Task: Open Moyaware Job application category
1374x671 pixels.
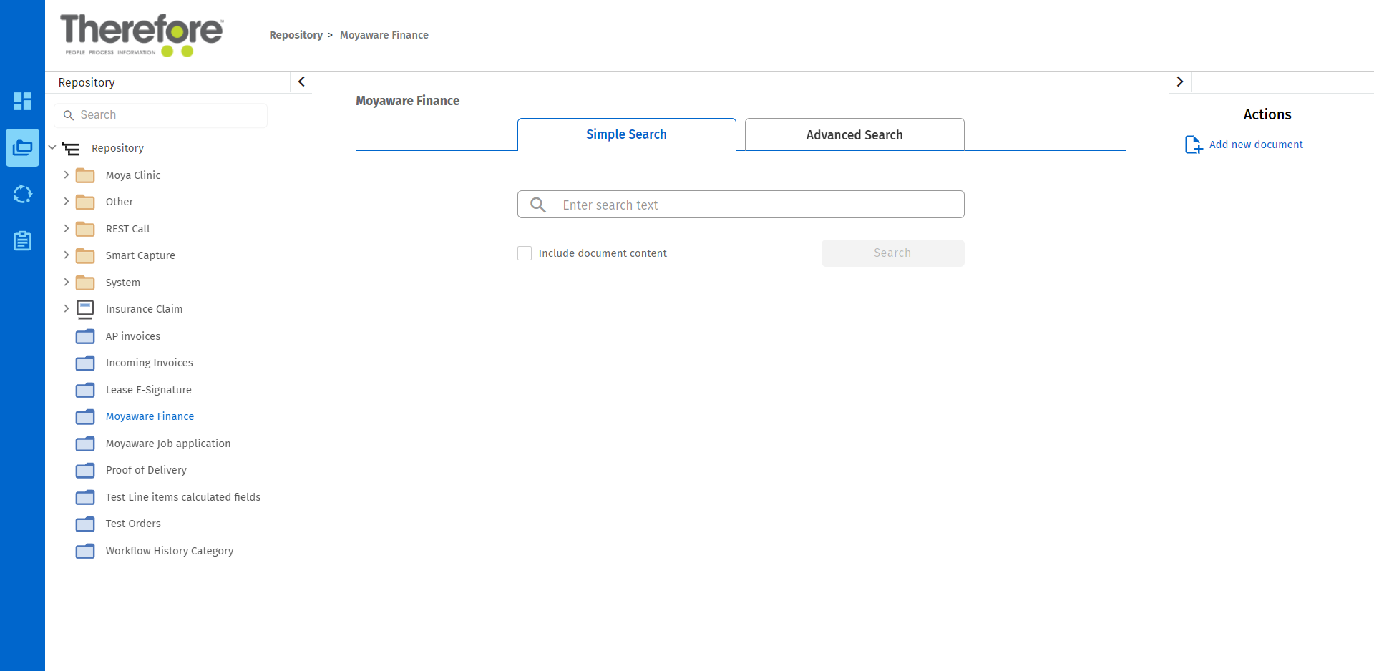Action: click(168, 444)
